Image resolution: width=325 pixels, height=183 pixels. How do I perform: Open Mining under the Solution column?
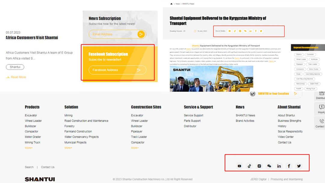pyautogui.click(x=68, y=116)
